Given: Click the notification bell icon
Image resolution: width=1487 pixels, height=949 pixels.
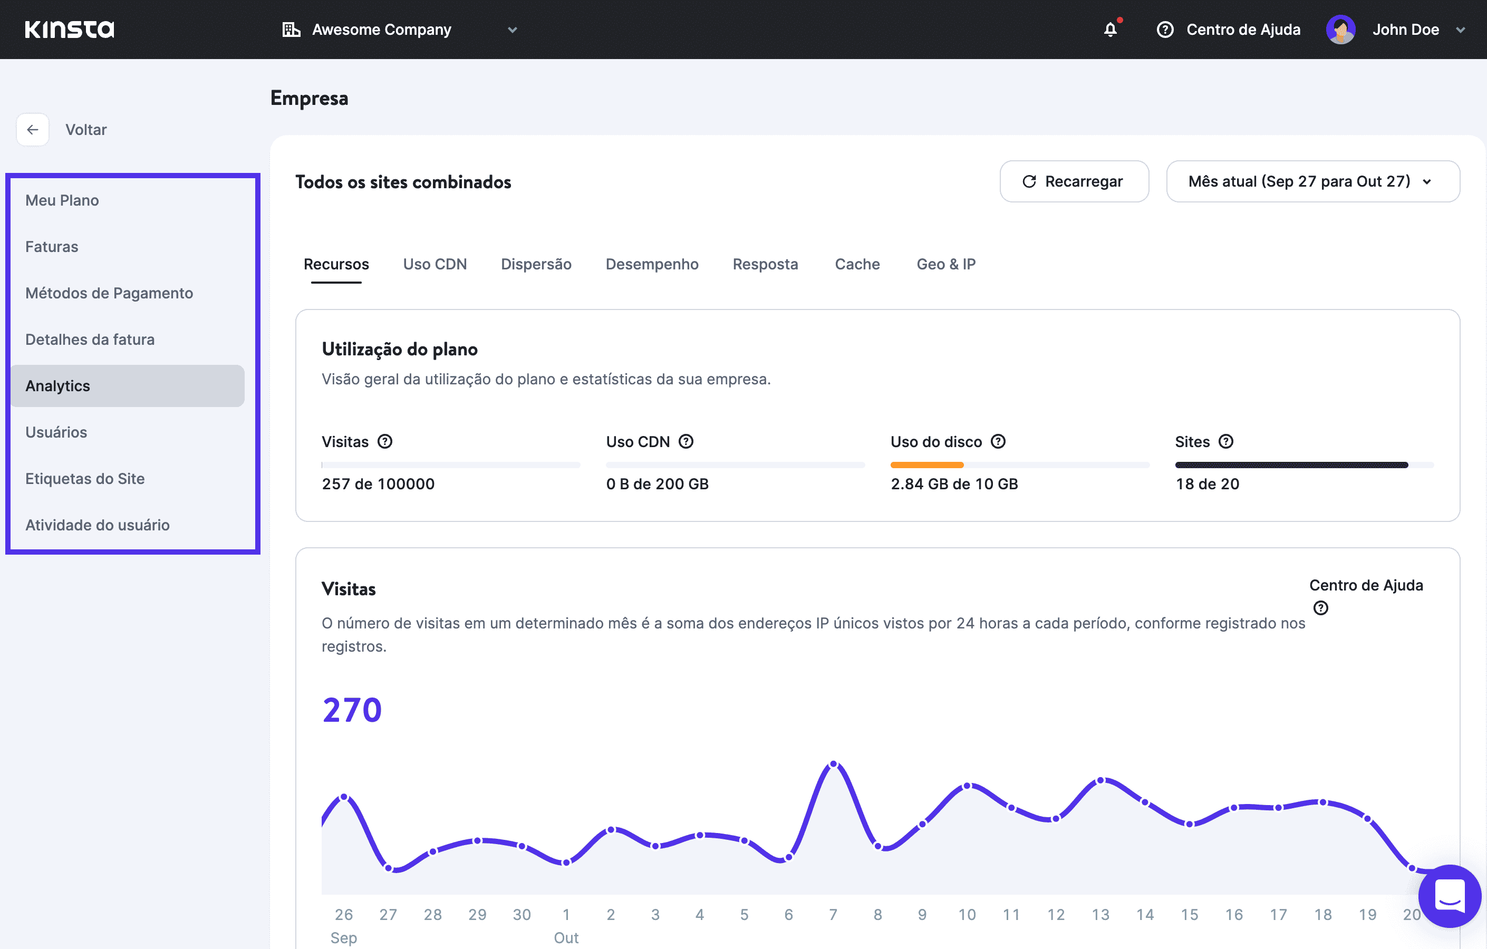Looking at the screenshot, I should (x=1110, y=29).
